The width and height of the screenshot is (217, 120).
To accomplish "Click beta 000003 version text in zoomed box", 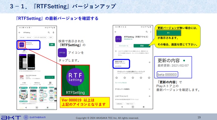I will [x=167, y=75].
